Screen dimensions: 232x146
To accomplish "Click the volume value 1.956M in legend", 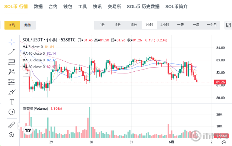I will pos(56,109).
